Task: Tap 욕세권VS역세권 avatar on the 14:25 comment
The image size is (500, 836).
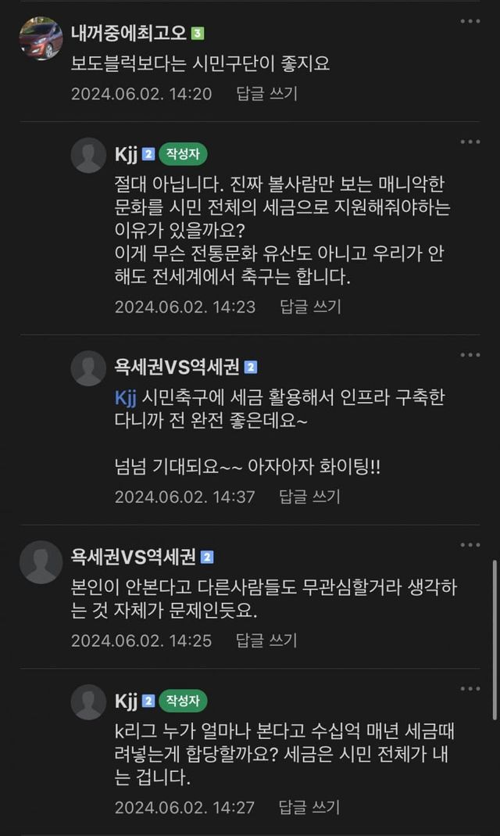Action: point(41,562)
